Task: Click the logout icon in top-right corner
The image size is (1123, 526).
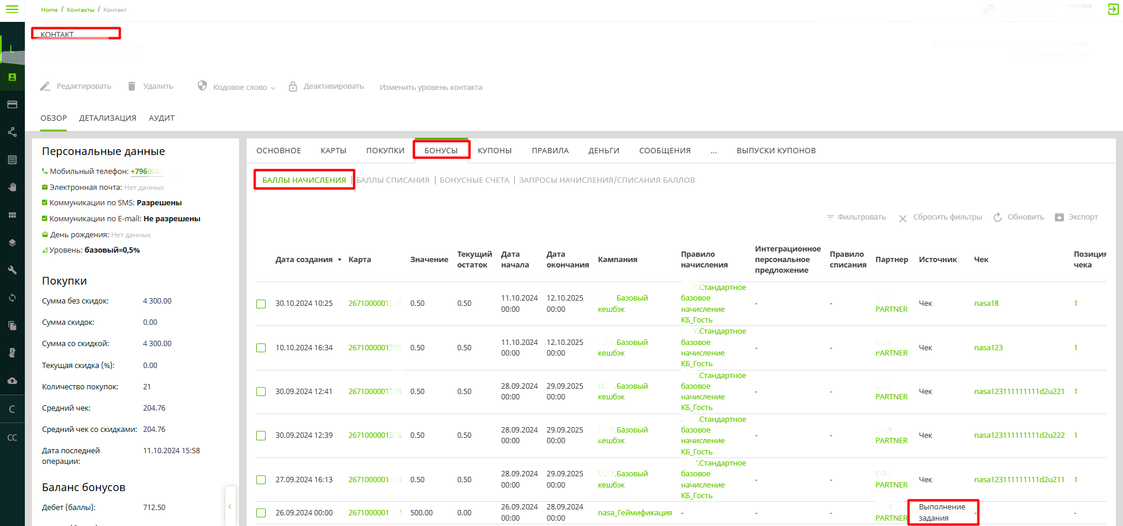Action: pos(1112,9)
